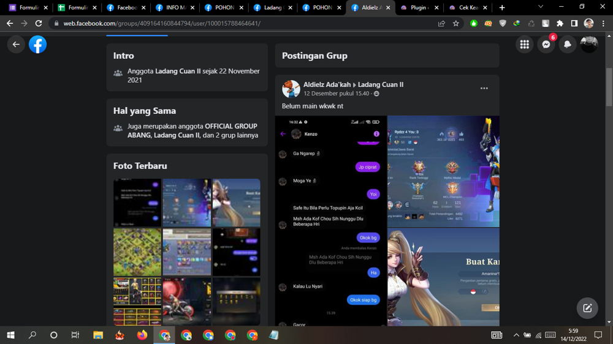Image resolution: width=613 pixels, height=344 pixels.
Task: Click the shield extension icon
Action: [503, 23]
